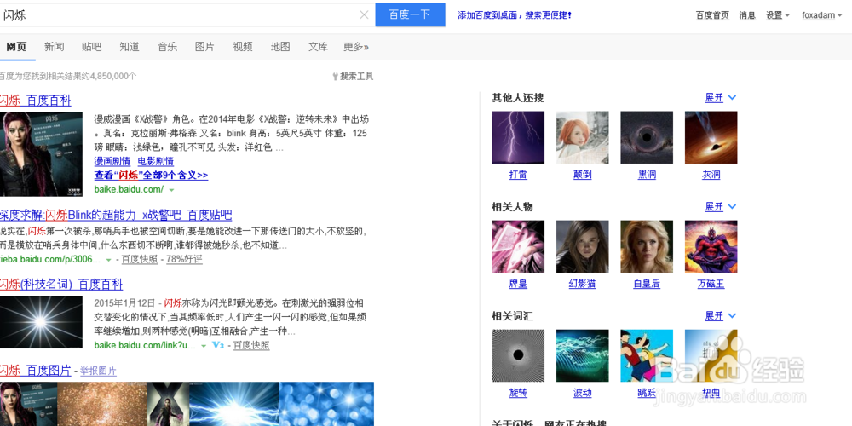
Task: Click the 幻影猫 character thumbnail
Action: 583,246
